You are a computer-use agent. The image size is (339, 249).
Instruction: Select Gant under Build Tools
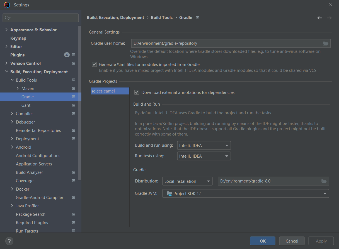(x=26, y=105)
